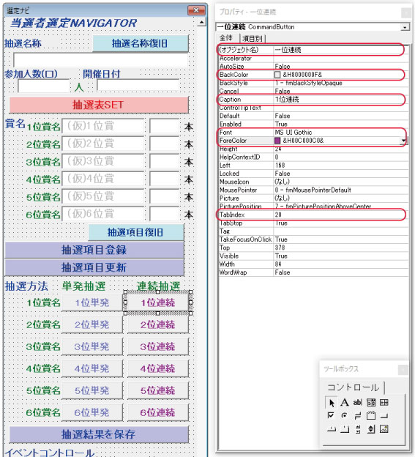This screenshot has height=457, width=415.
Task: Select the 1位連続 button
Action: (x=158, y=302)
